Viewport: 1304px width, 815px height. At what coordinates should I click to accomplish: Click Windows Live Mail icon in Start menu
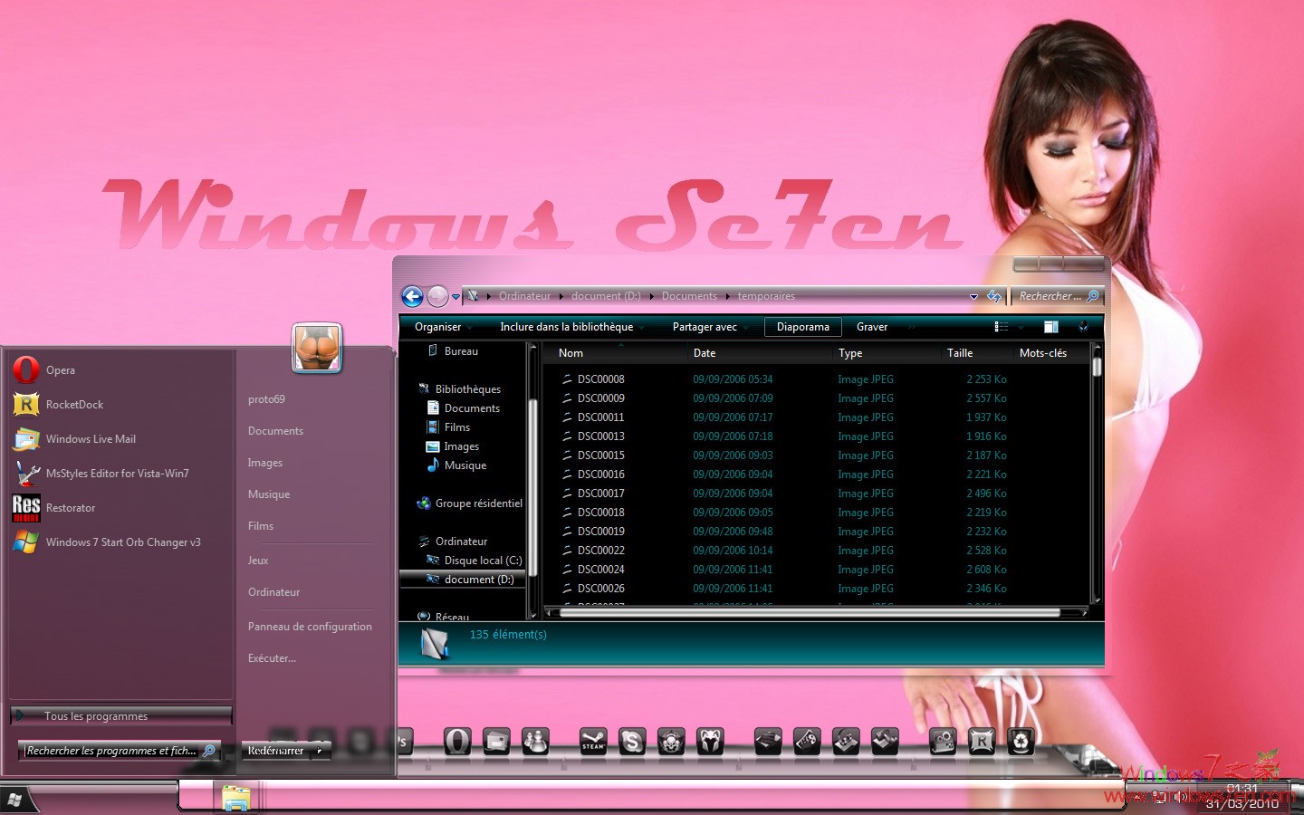coord(25,438)
